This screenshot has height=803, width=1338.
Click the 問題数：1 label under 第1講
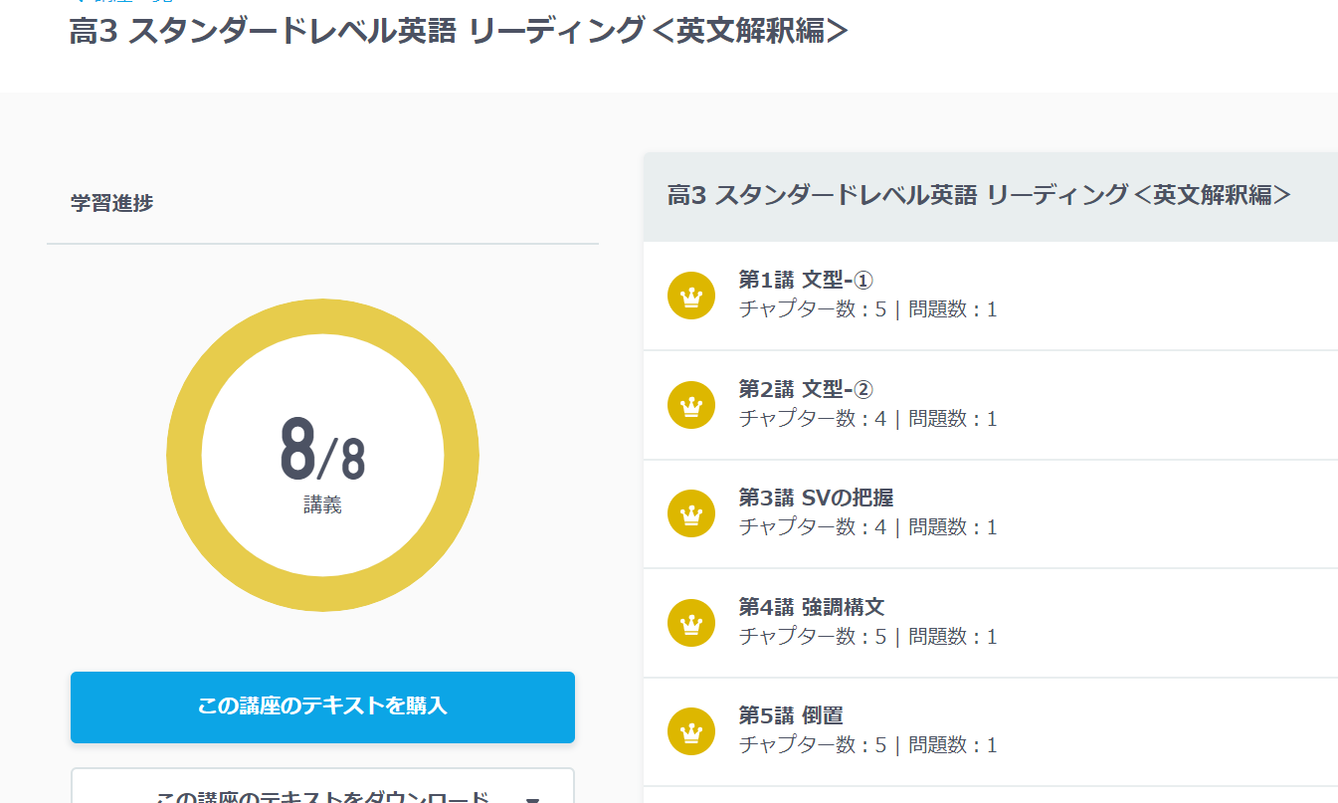click(x=952, y=308)
